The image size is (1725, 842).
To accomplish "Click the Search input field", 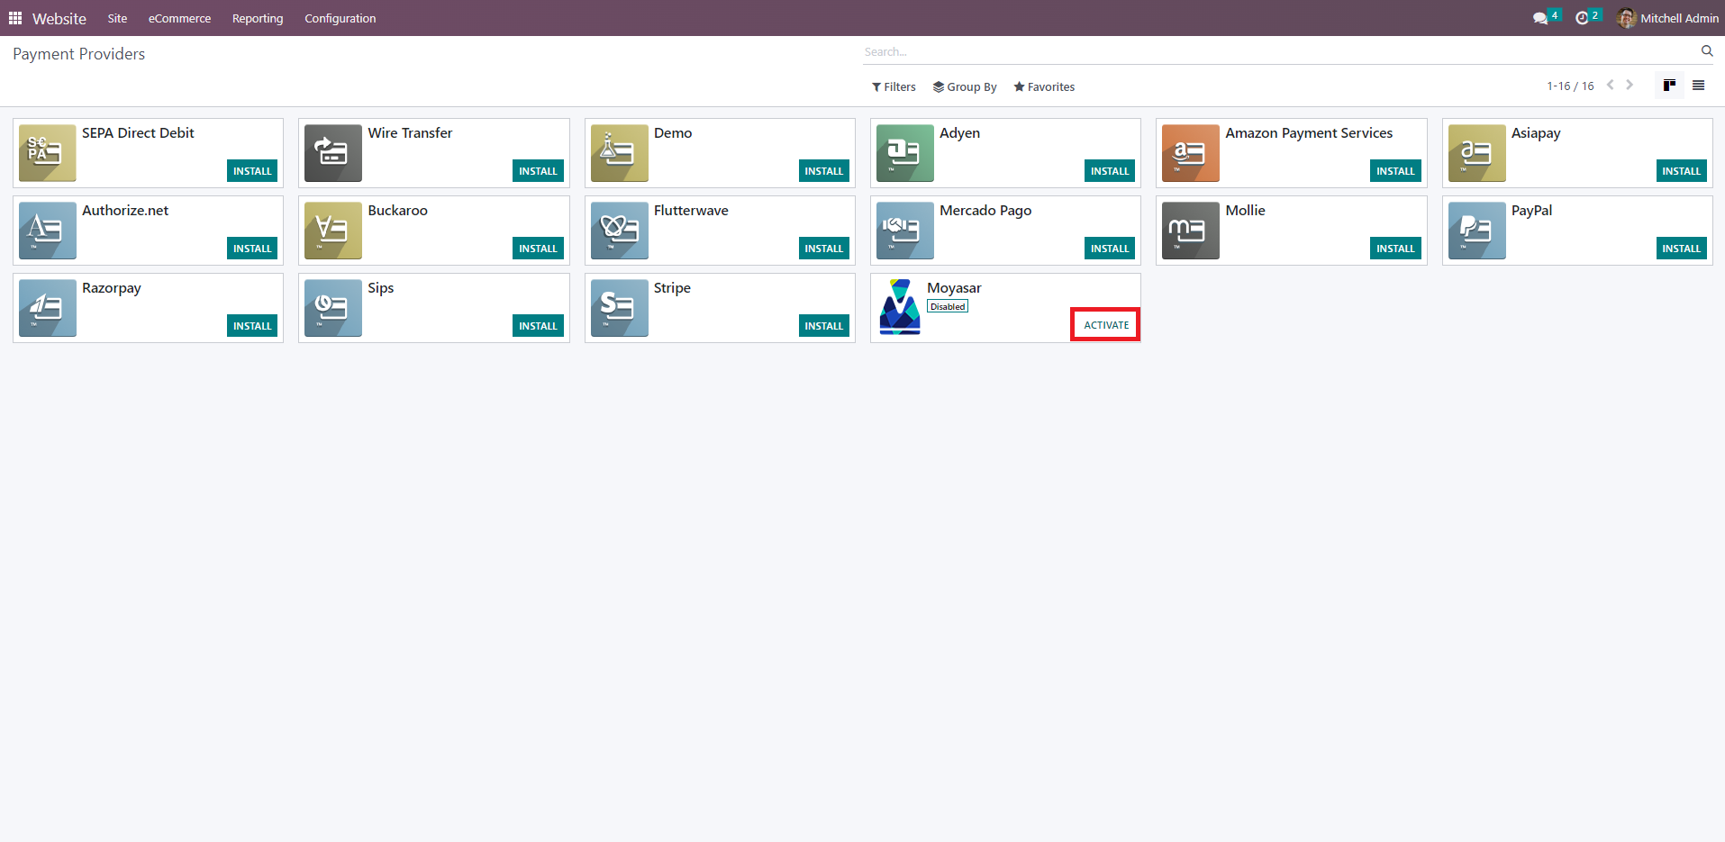I will [x=1279, y=52].
